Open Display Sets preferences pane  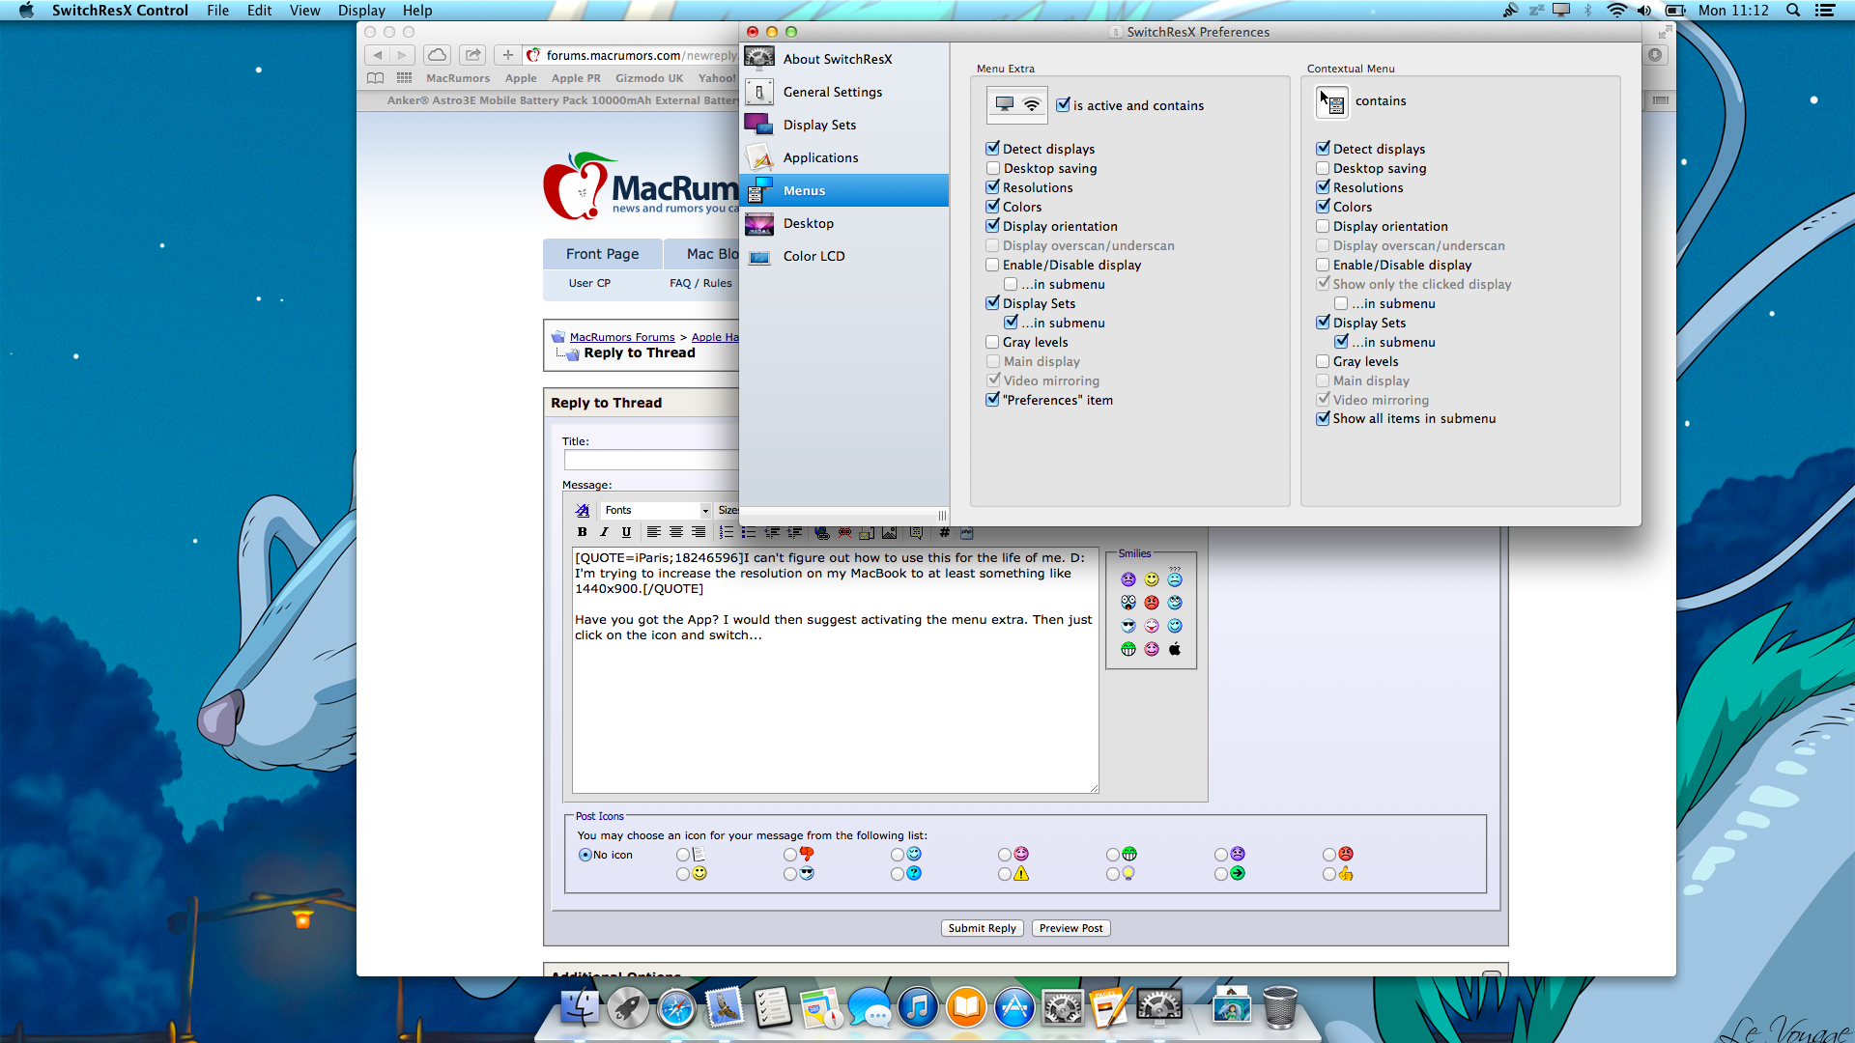click(x=843, y=125)
